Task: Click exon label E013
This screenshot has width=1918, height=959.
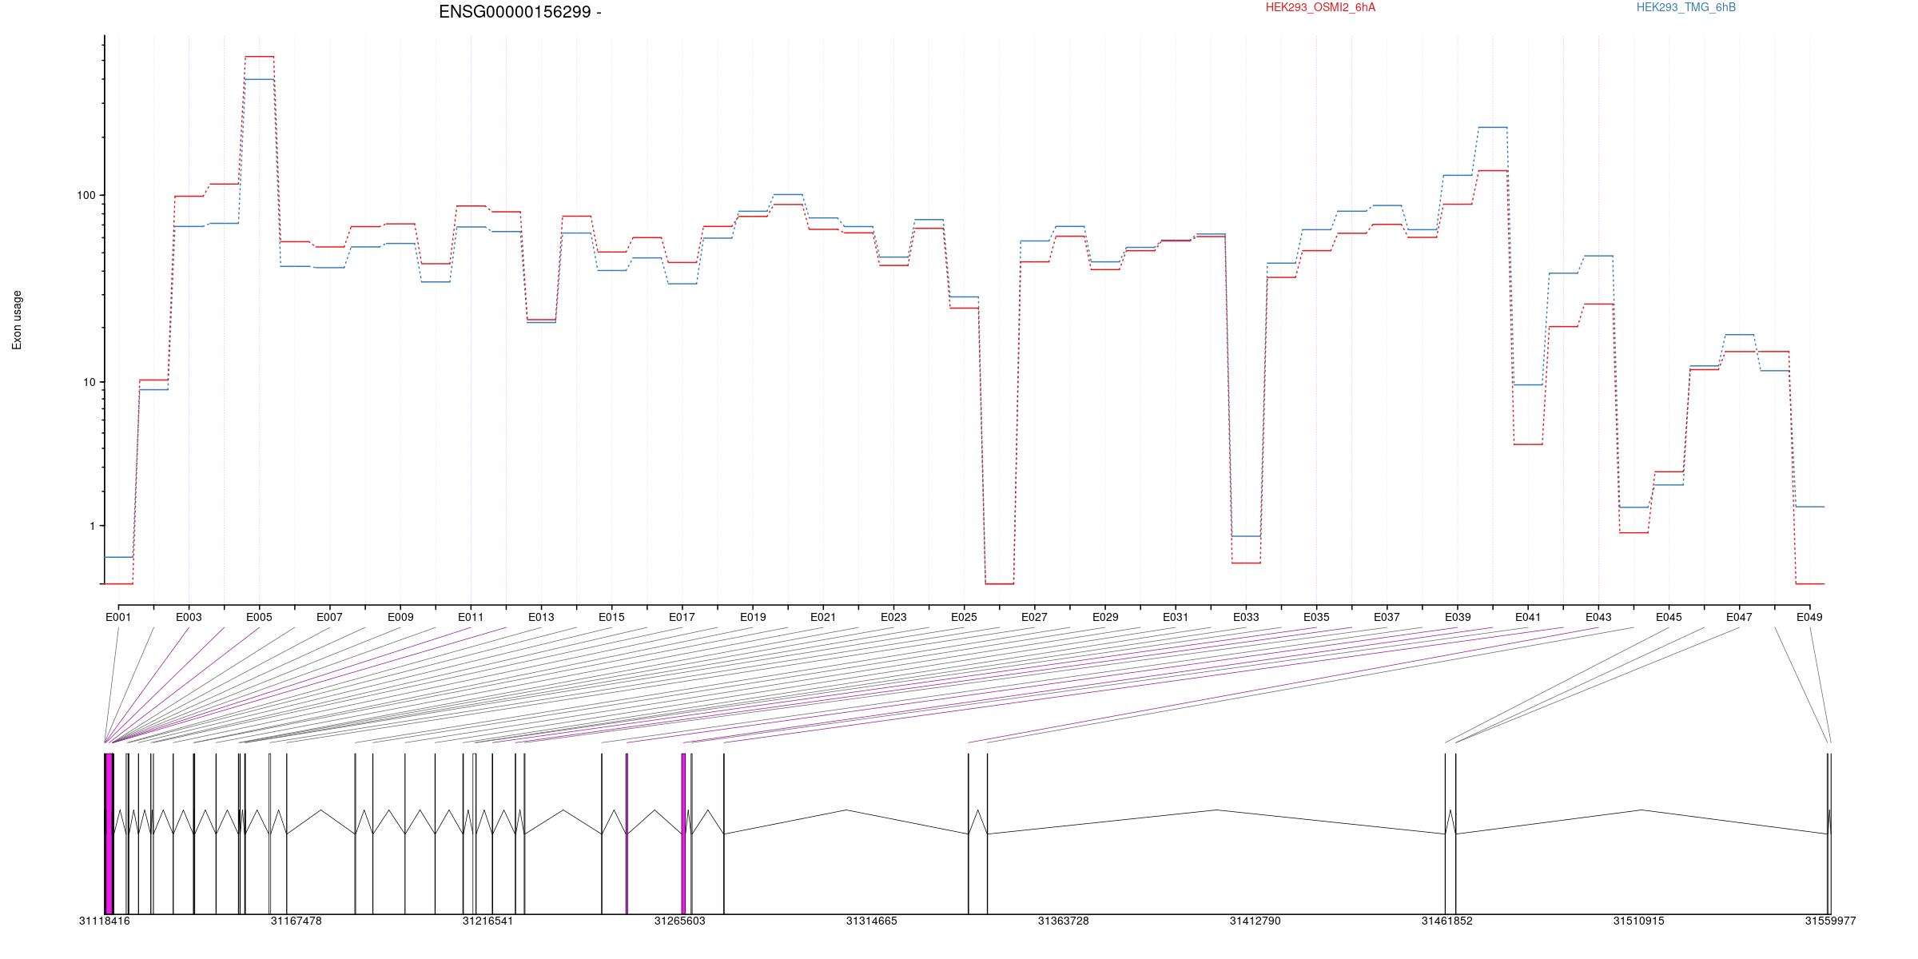Action: [541, 617]
